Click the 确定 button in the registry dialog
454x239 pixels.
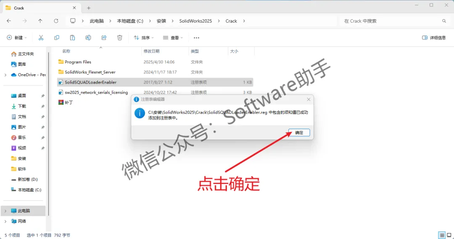point(299,132)
